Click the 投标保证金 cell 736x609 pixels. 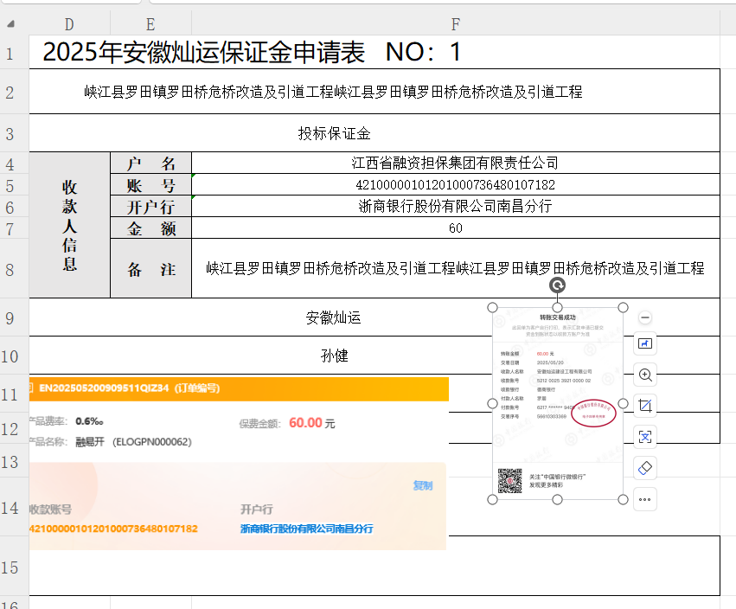pos(334,133)
